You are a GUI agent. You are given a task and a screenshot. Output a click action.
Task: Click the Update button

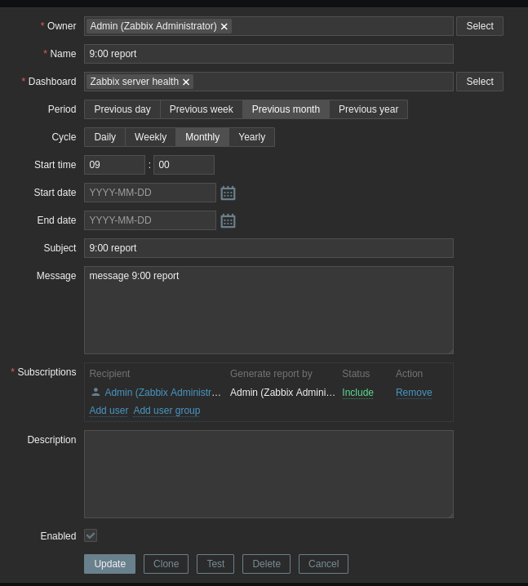(x=109, y=564)
